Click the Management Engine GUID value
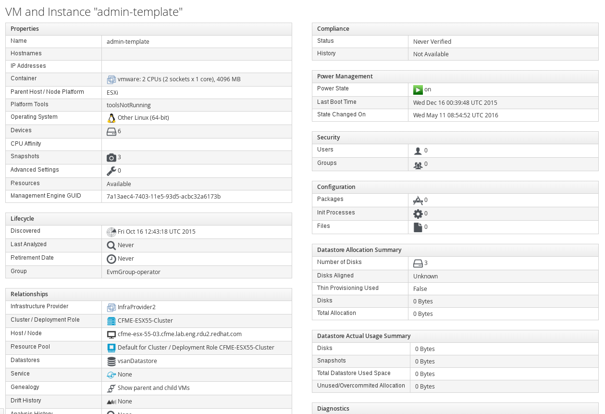Image resolution: width=605 pixels, height=414 pixels. pyautogui.click(x=163, y=197)
